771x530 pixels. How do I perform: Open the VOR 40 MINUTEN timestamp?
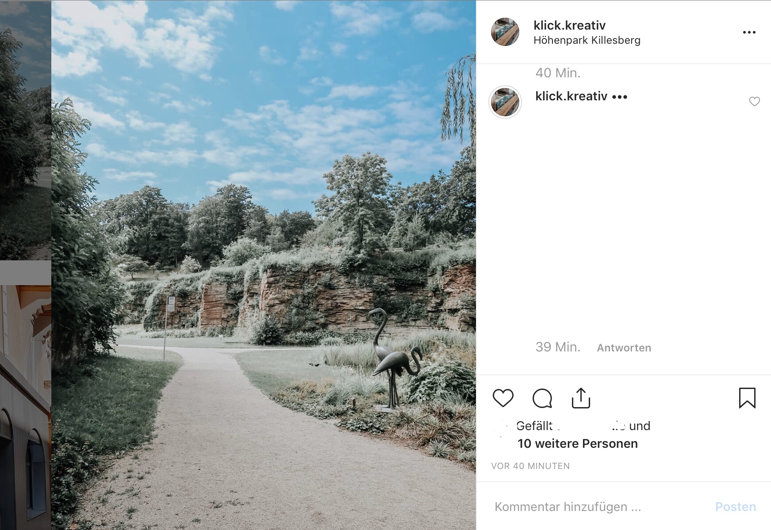(530, 466)
